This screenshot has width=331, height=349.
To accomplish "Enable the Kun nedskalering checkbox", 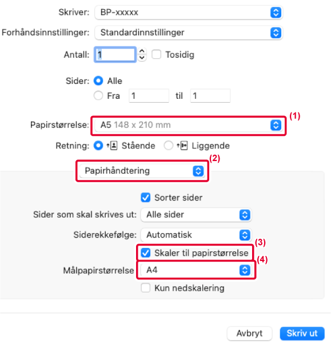I will (x=146, y=288).
